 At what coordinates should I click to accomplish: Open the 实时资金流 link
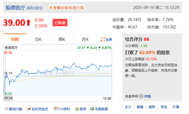40,109
